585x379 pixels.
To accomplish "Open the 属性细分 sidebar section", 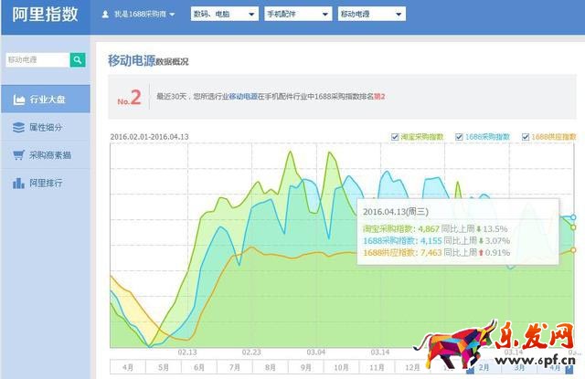I will (46, 127).
